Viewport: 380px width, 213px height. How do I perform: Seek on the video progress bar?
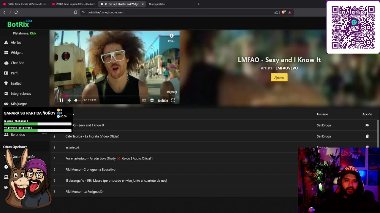(x=117, y=96)
